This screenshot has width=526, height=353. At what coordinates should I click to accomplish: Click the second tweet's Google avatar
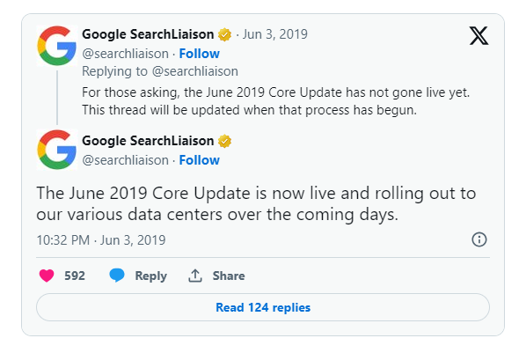[x=56, y=150]
